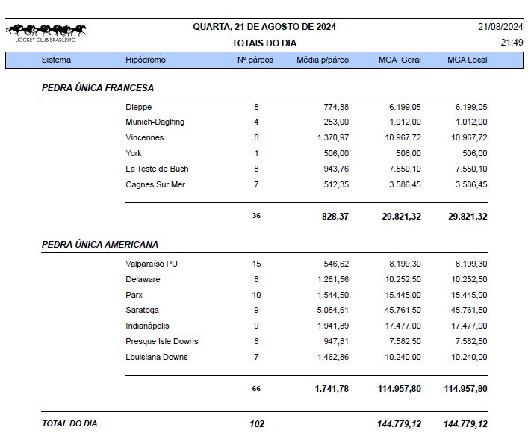Click the Parx row name
The image size is (528, 439).
point(134,295)
